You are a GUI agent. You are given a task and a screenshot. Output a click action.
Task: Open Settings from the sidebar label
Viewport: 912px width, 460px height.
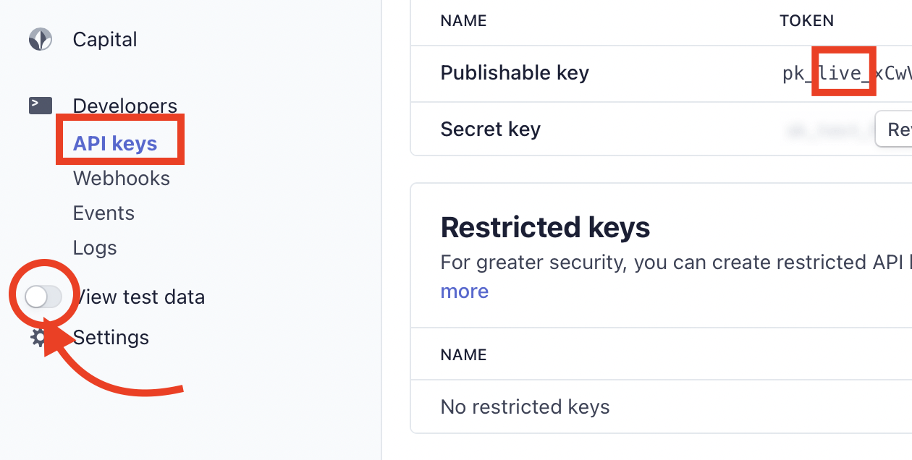(x=111, y=337)
